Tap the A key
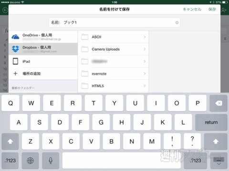Screen dimensions: 229x171 click(x=19, y=122)
